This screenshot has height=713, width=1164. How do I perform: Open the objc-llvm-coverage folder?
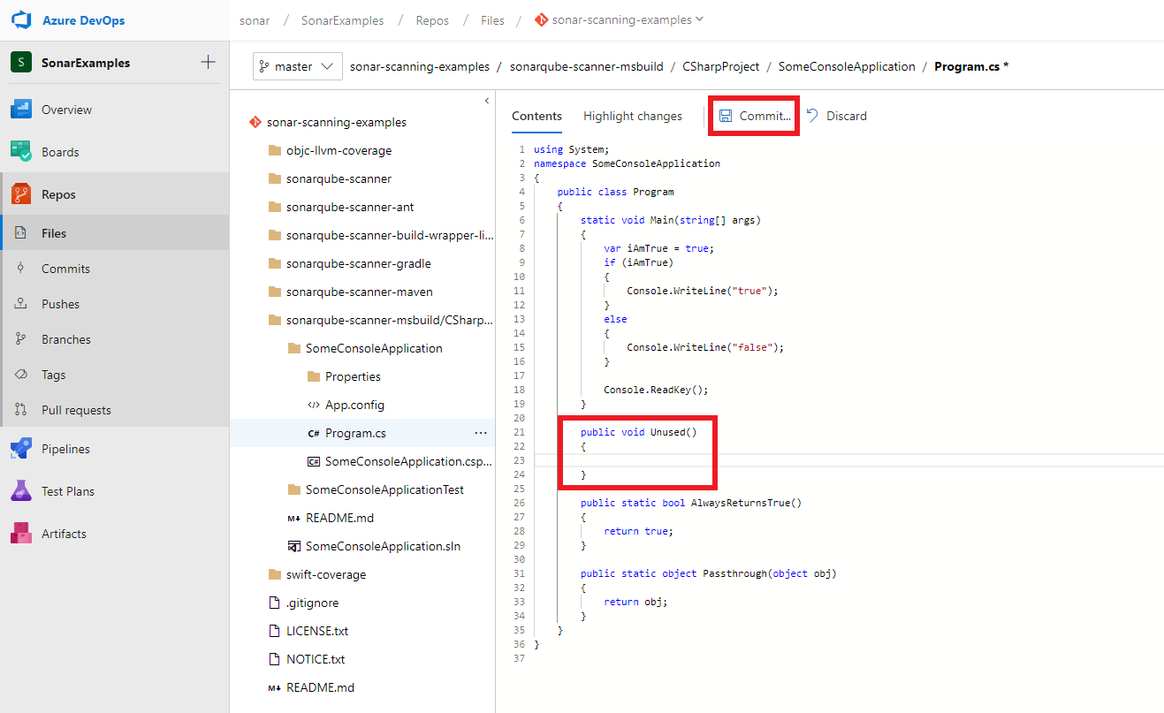[x=339, y=150]
